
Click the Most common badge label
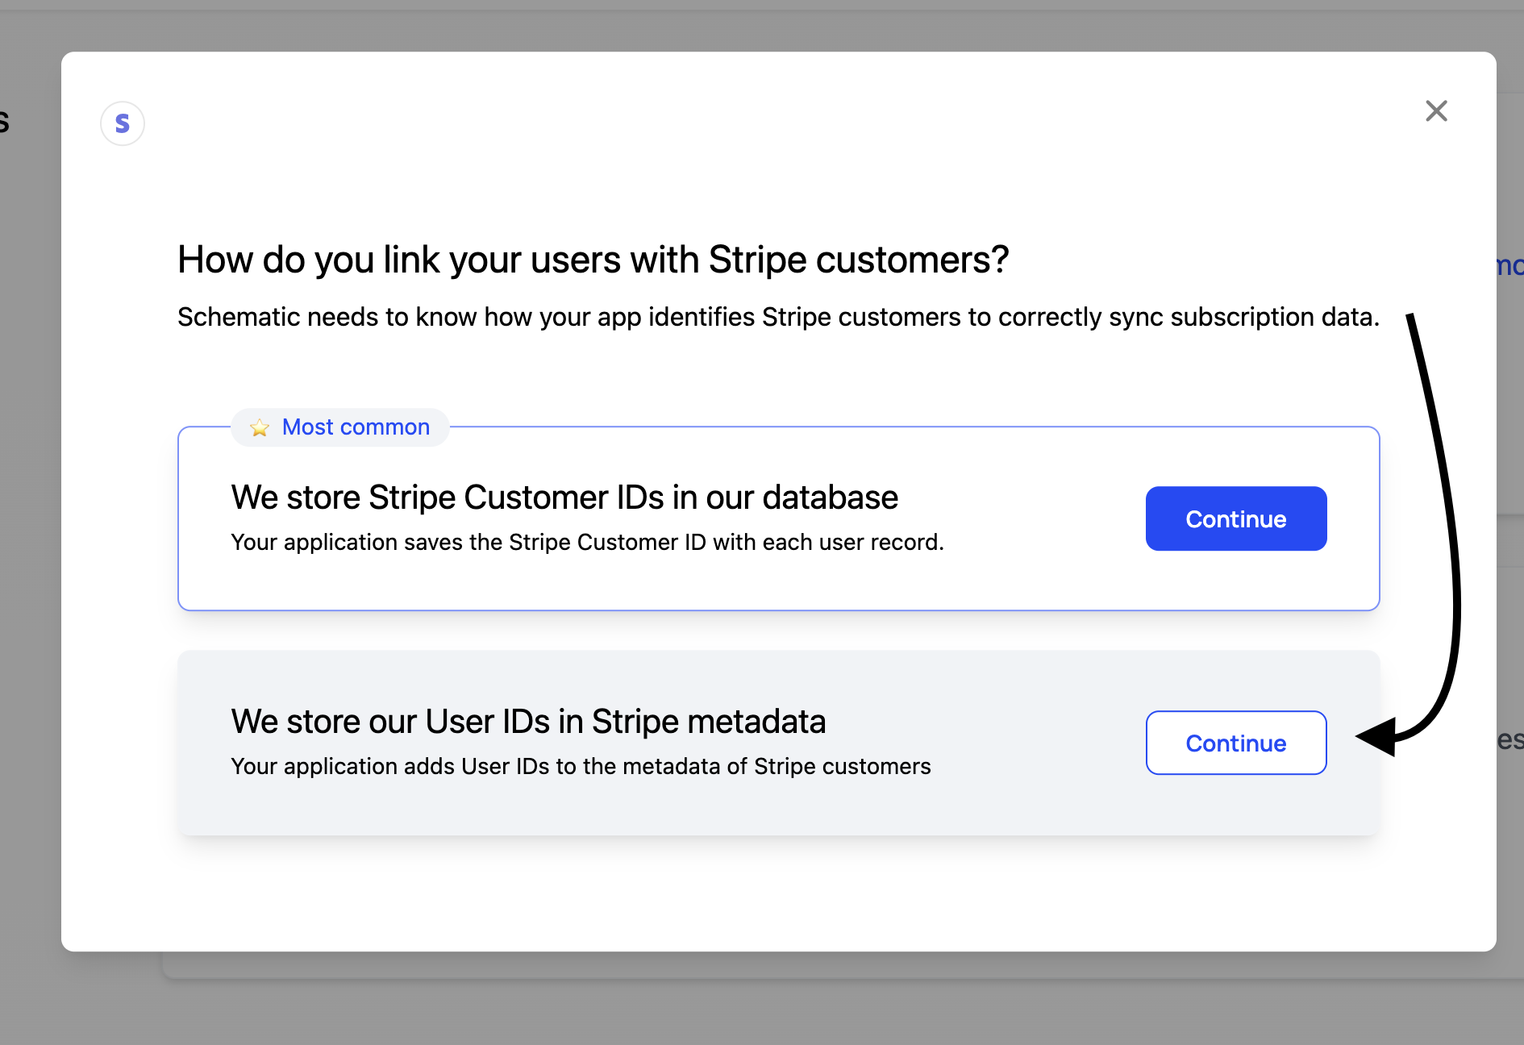[x=356, y=427]
